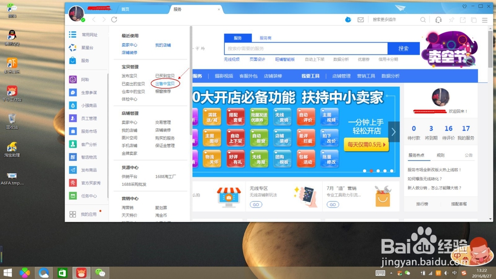Open 店铺管理 in the blue nav bar
This screenshot has width=496, height=279.
coord(341,76)
